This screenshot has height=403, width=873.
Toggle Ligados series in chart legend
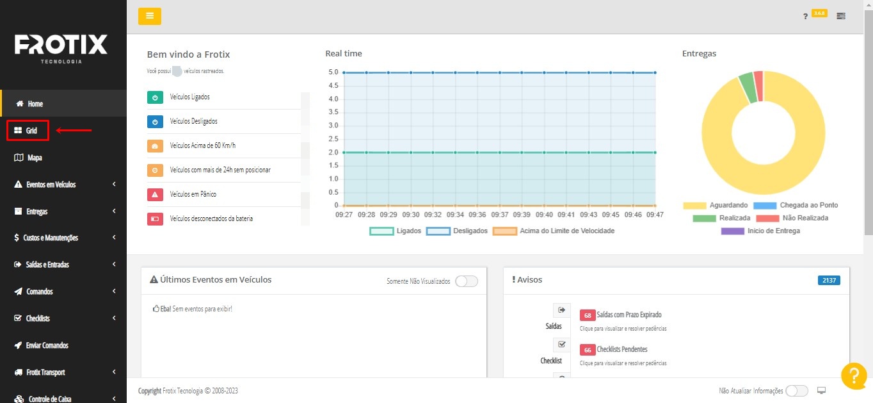point(381,231)
